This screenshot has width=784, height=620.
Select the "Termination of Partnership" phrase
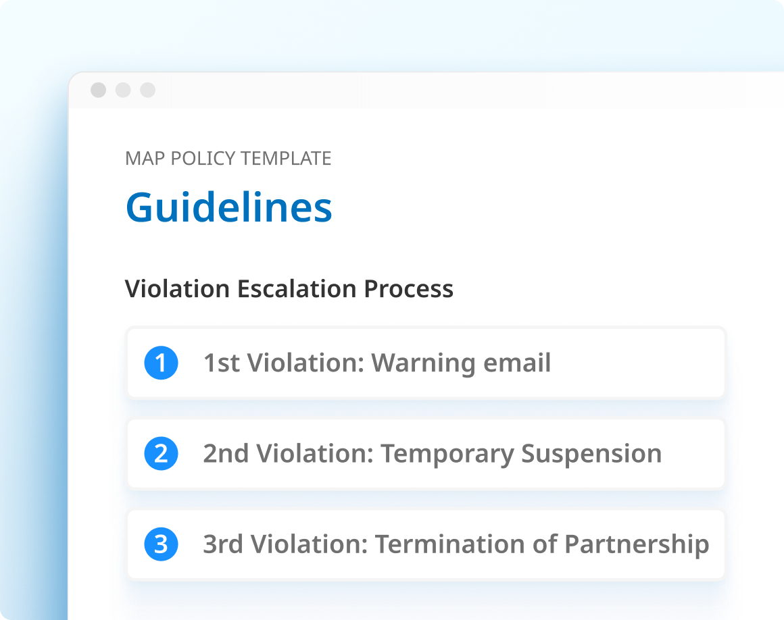tap(542, 544)
